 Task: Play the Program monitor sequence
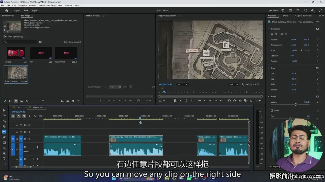[x=210, y=101]
